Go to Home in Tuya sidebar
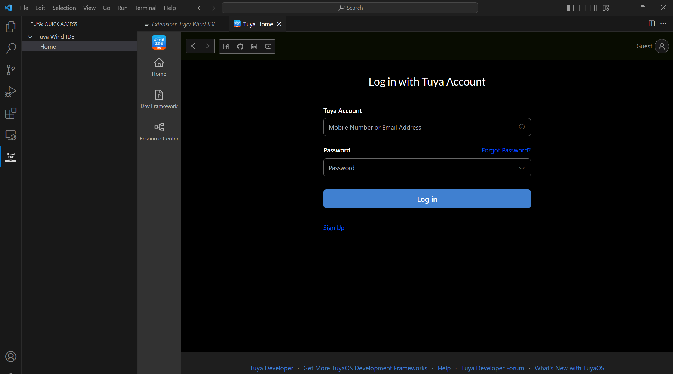This screenshot has width=673, height=374. click(159, 67)
